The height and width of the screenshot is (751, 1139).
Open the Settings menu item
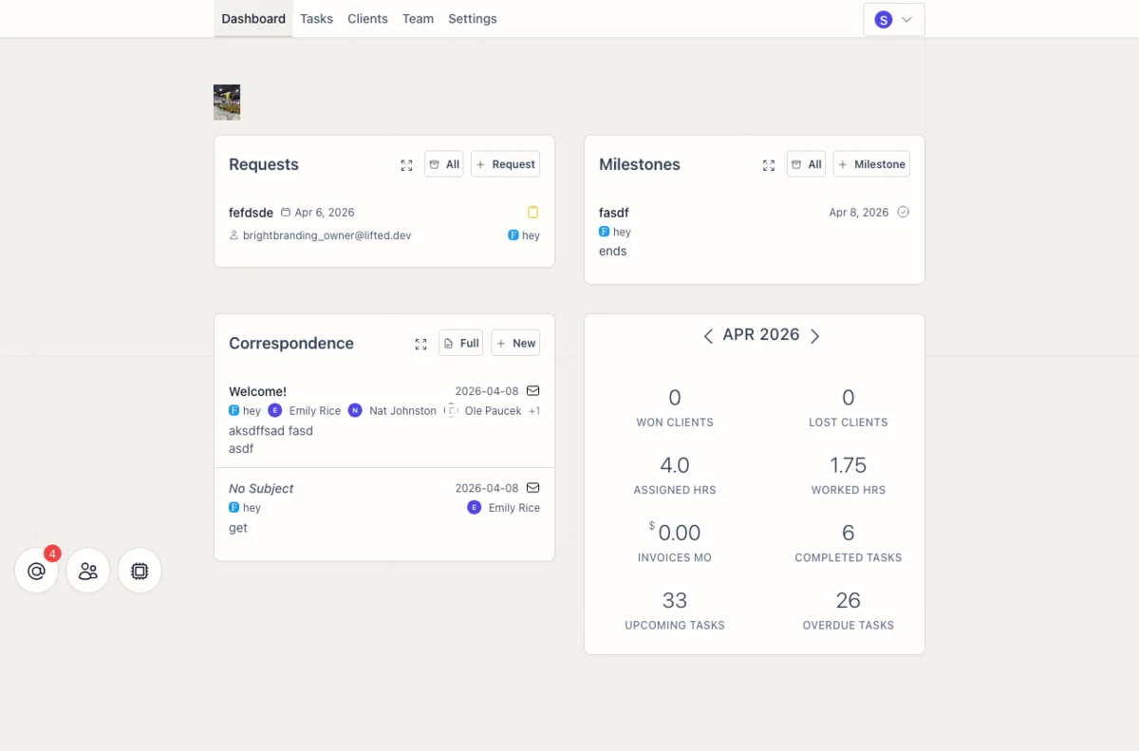(x=472, y=18)
